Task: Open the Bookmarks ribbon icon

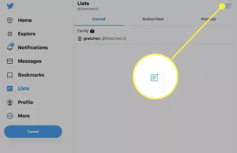Action: click(x=10, y=75)
